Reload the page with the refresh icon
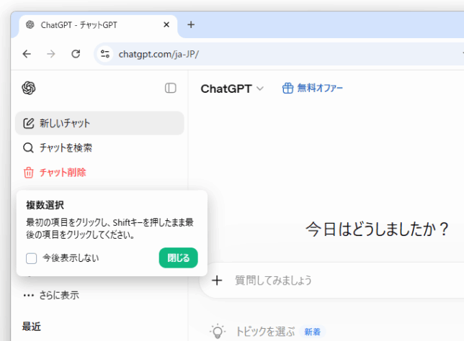This screenshot has width=464, height=341. click(76, 54)
